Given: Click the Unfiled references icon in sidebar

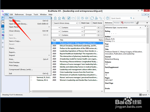Looking at the screenshot, I should click(x=3, y=35).
